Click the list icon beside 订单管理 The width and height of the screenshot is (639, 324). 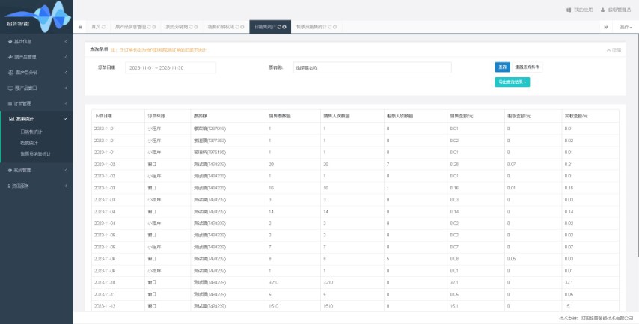10,103
